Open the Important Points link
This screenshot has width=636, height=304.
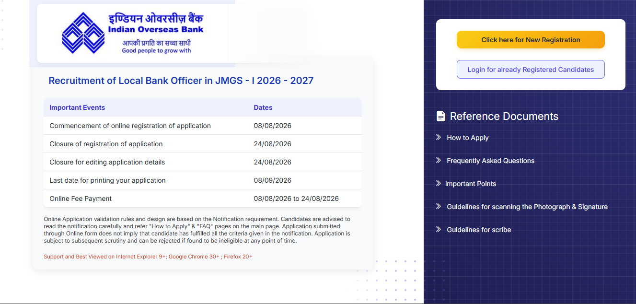(x=471, y=184)
